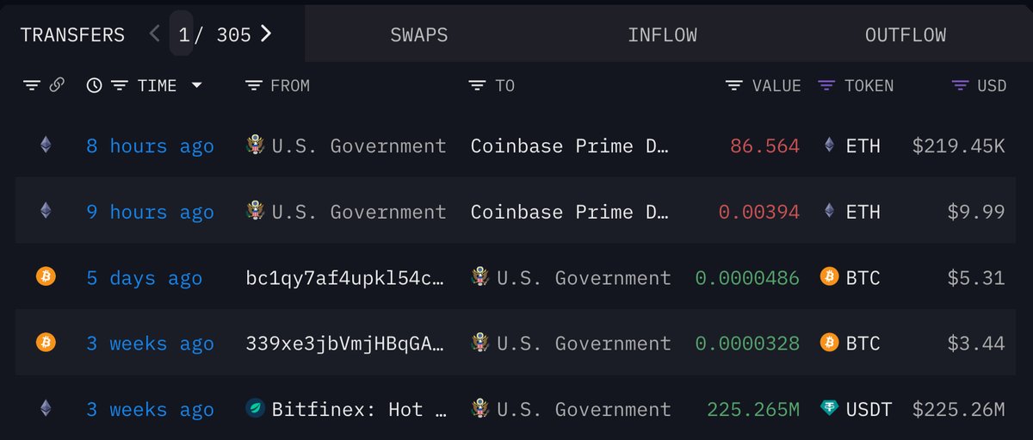Viewport: 1033px width, 440px height.
Task: Open Coinbase Prime D… address, 86.564 ETH row
Action: 570,146
